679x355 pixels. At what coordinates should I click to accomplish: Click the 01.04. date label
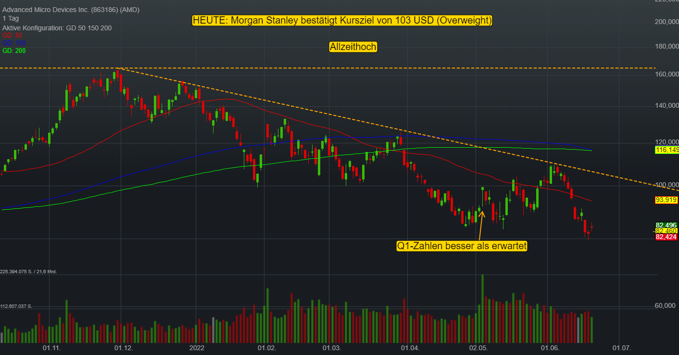[410, 348]
